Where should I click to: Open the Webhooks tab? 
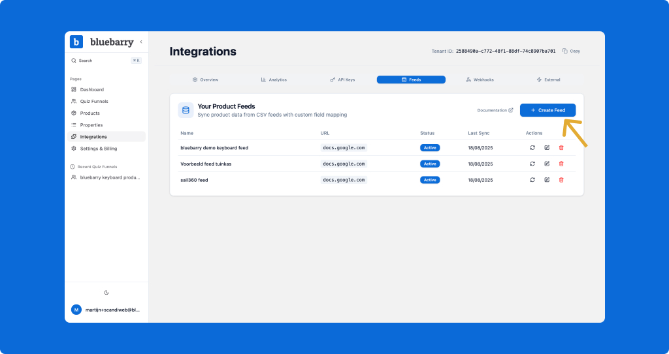pos(480,80)
